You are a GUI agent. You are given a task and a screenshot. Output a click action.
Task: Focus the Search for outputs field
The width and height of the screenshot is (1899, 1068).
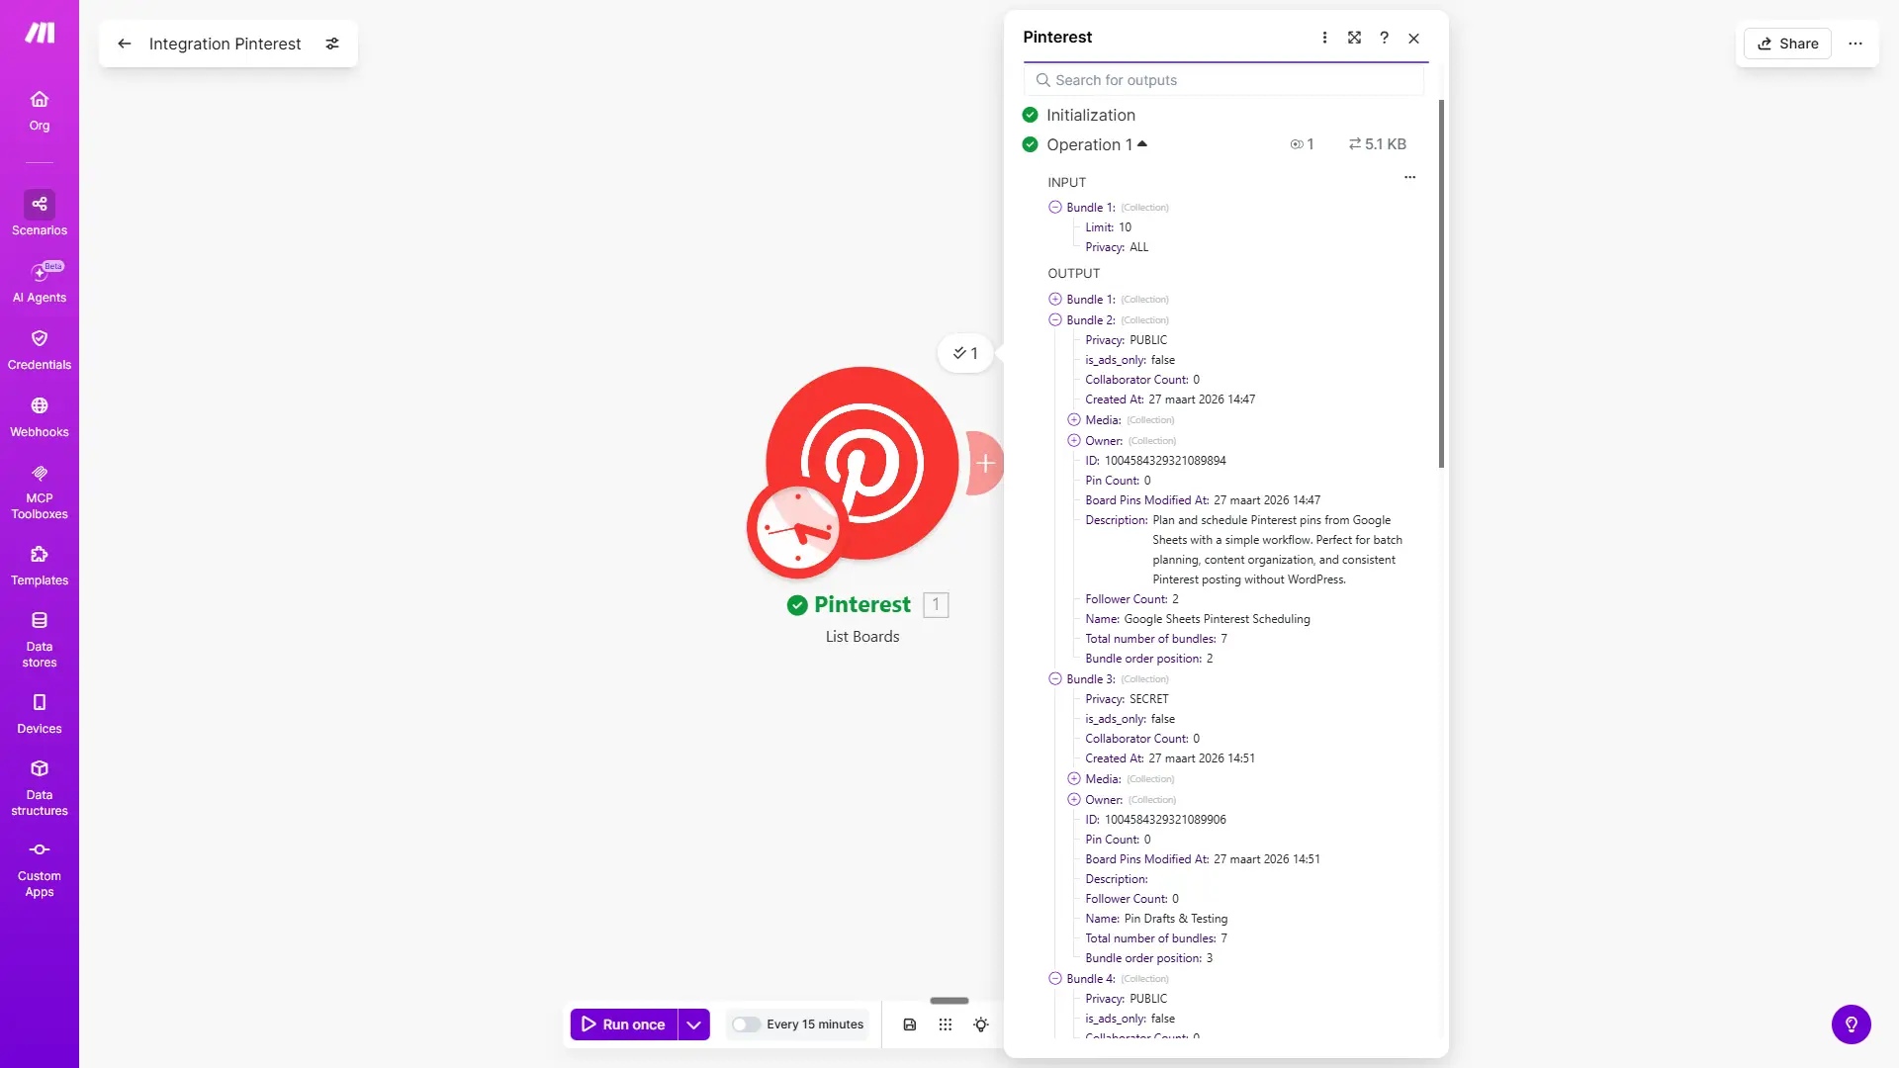pyautogui.click(x=1224, y=80)
